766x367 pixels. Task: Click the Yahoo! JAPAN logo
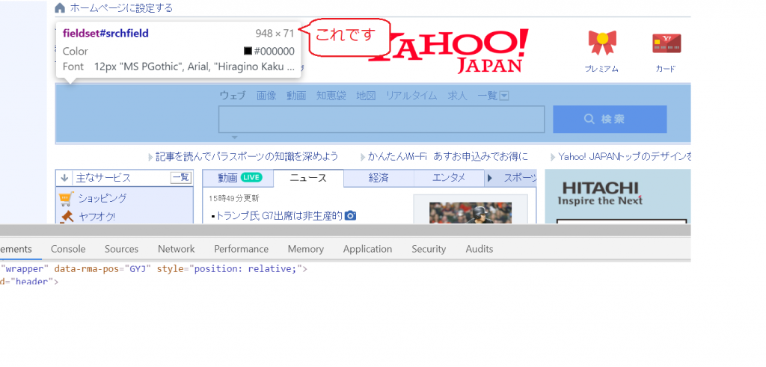[x=458, y=50]
